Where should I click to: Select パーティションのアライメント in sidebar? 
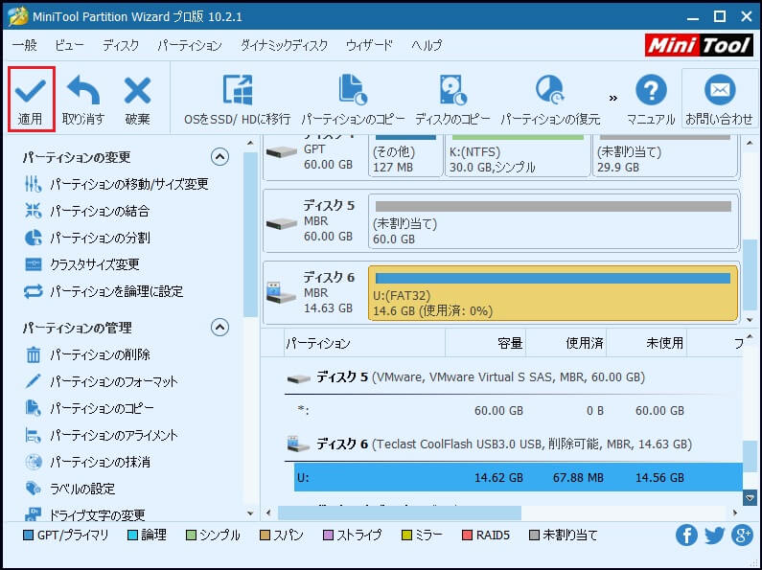(x=101, y=435)
